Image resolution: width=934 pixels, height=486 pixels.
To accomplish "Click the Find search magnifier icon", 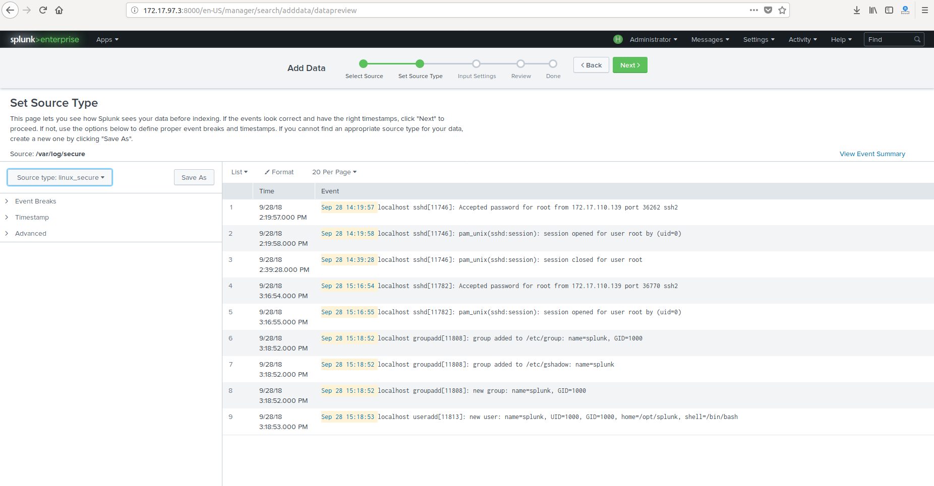I will click(917, 39).
